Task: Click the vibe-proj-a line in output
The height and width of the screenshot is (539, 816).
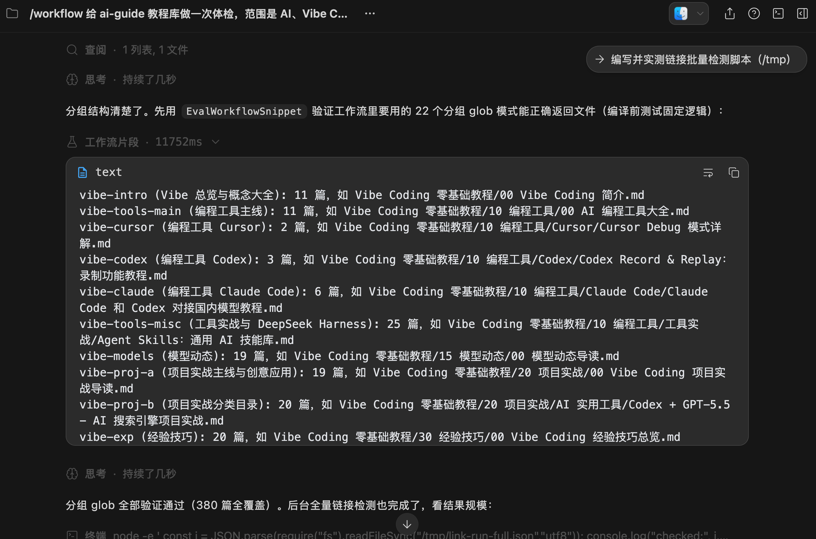Action: (402, 380)
